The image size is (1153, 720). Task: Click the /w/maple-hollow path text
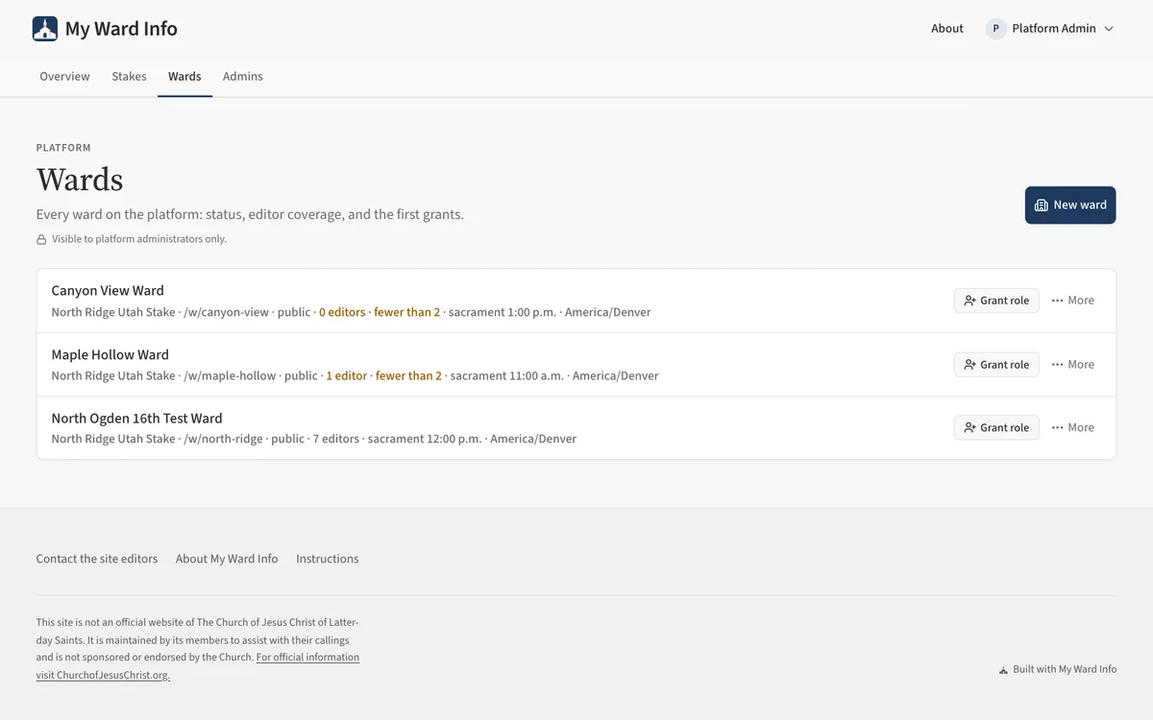point(230,376)
